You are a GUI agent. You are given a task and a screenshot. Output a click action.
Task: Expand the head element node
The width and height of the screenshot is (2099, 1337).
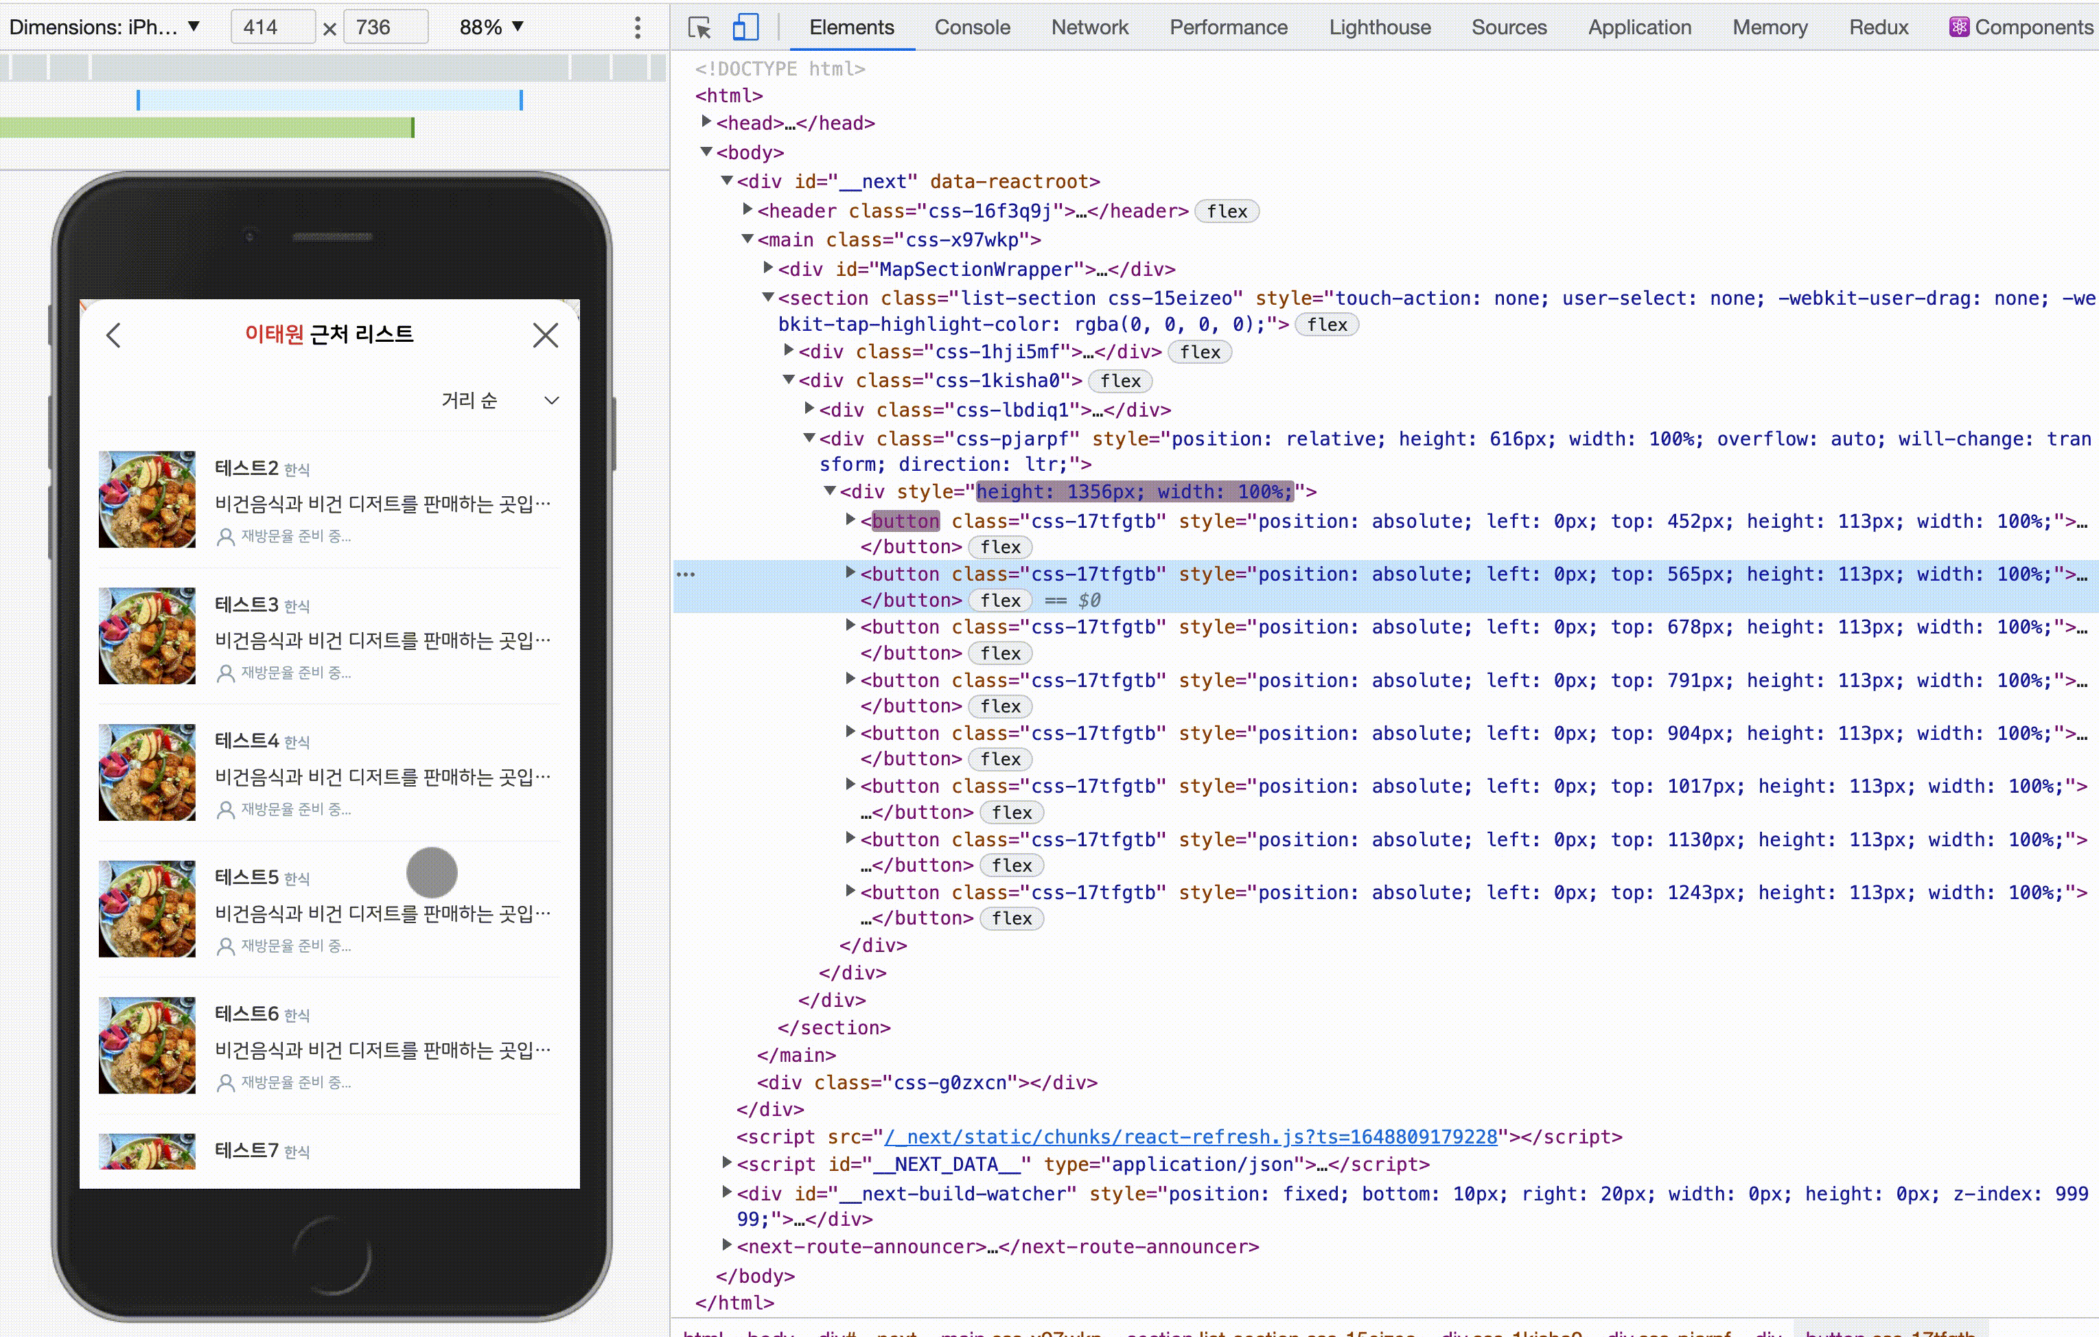point(706,122)
